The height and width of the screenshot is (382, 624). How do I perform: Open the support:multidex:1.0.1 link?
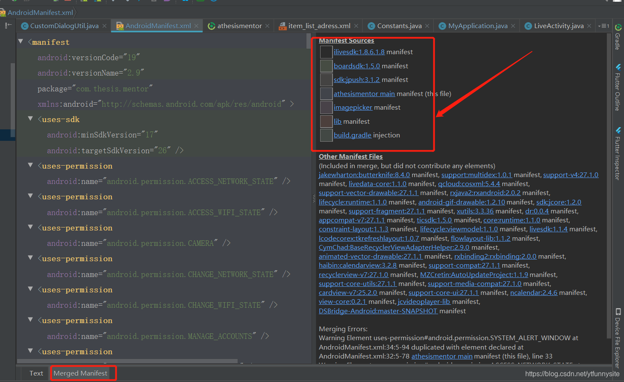coord(477,175)
